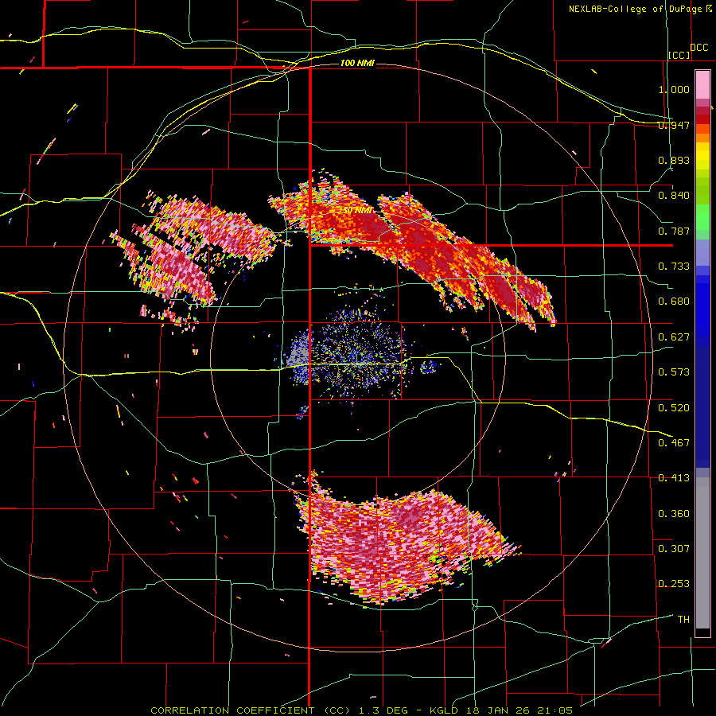Click the 0.787 scale value
This screenshot has width=716, height=716.
[x=674, y=231]
